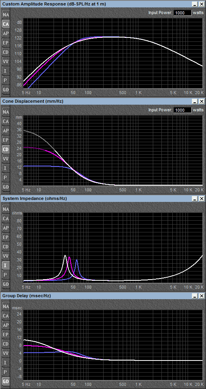Select AP tab in Custom Amplitude Response window

point(6,34)
